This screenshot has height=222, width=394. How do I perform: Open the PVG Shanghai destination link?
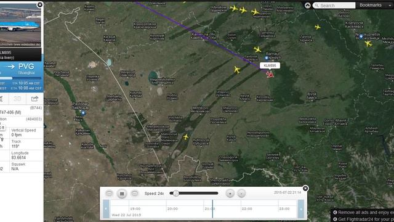[26, 68]
